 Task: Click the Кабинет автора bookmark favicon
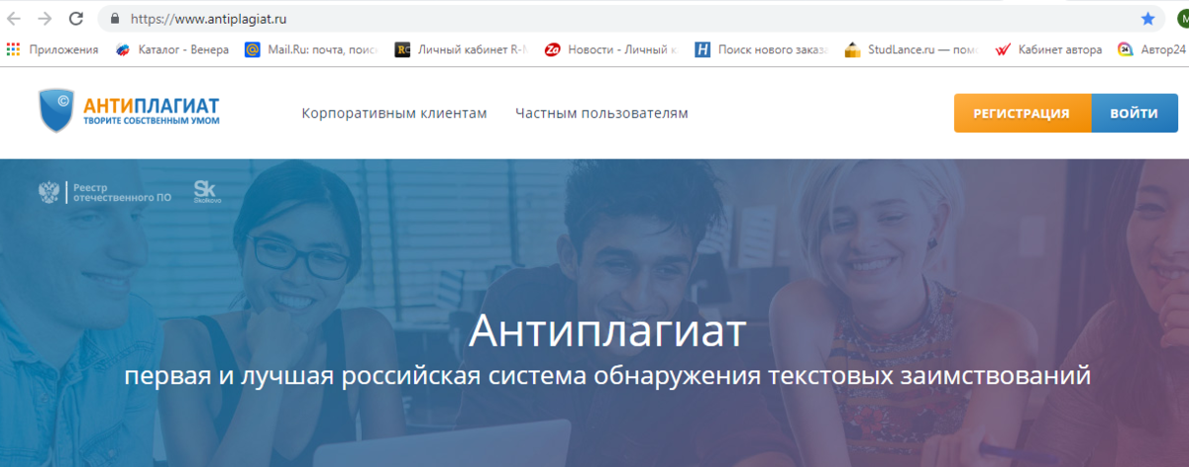point(1003,48)
